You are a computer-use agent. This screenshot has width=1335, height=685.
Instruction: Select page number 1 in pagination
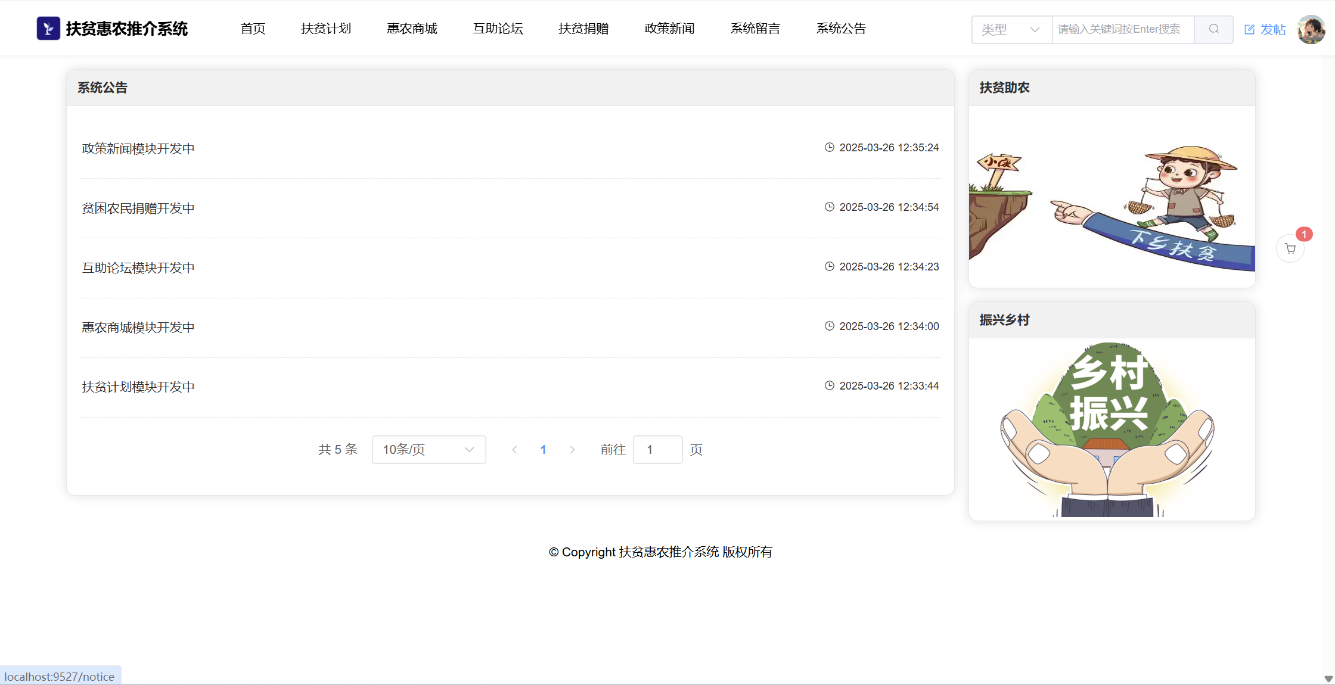point(543,450)
